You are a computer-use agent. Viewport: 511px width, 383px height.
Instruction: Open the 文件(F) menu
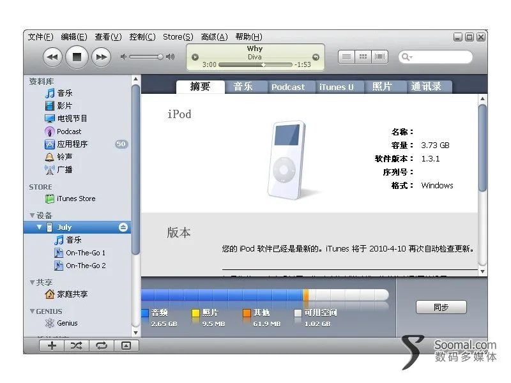[x=40, y=37]
